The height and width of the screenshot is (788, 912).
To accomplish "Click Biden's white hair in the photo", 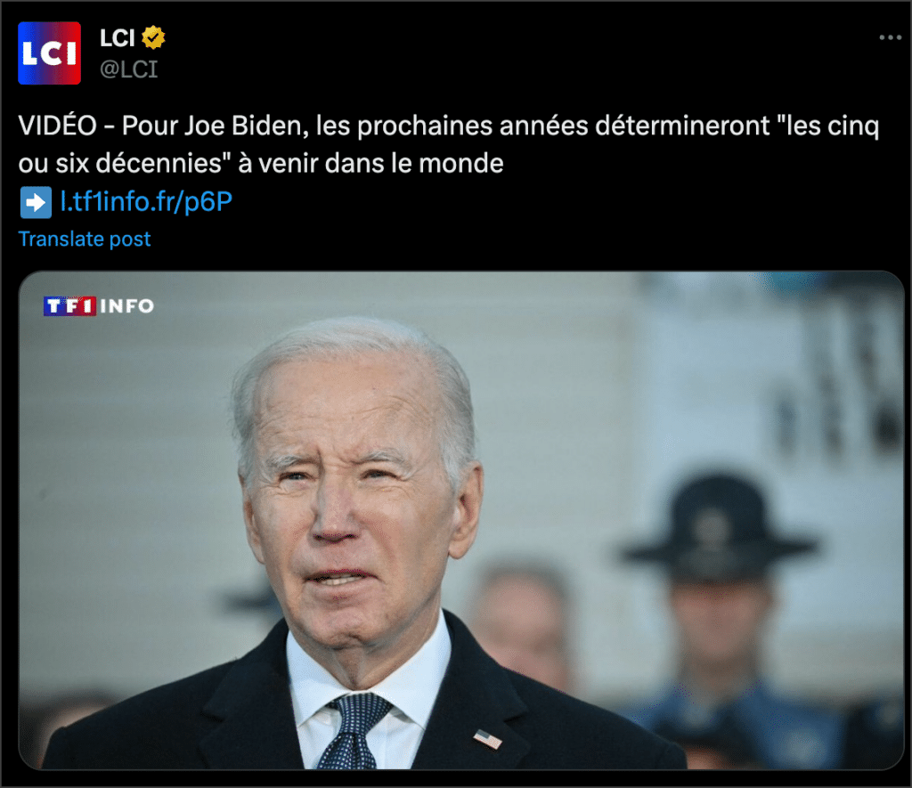I will tap(354, 361).
